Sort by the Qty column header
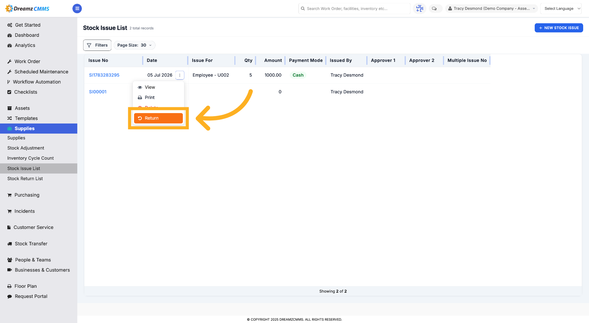The width and height of the screenshot is (589, 323). (x=248, y=60)
